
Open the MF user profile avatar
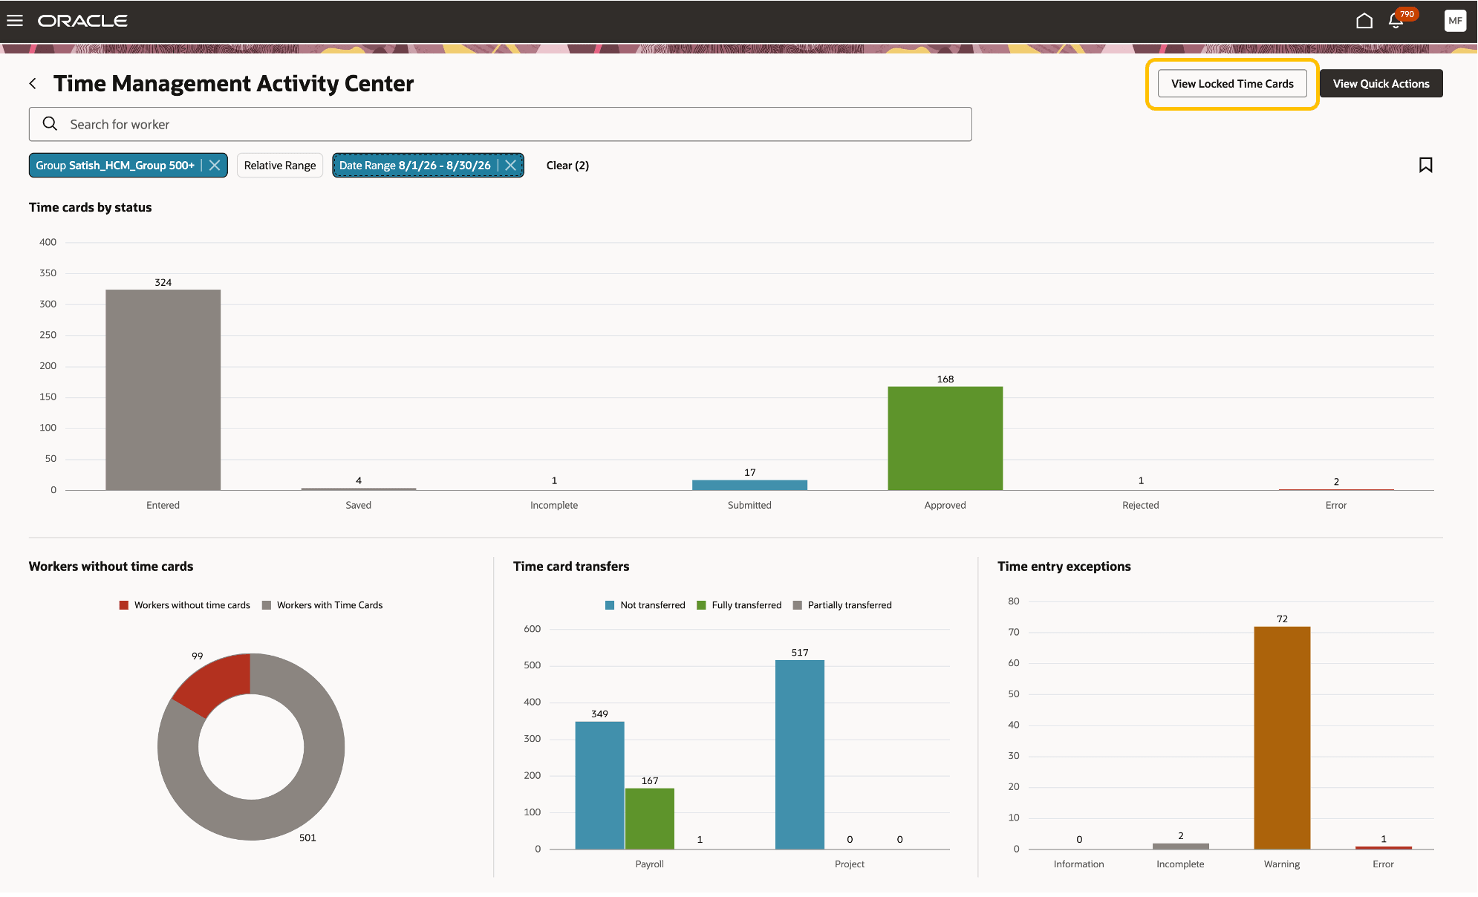[1455, 21]
